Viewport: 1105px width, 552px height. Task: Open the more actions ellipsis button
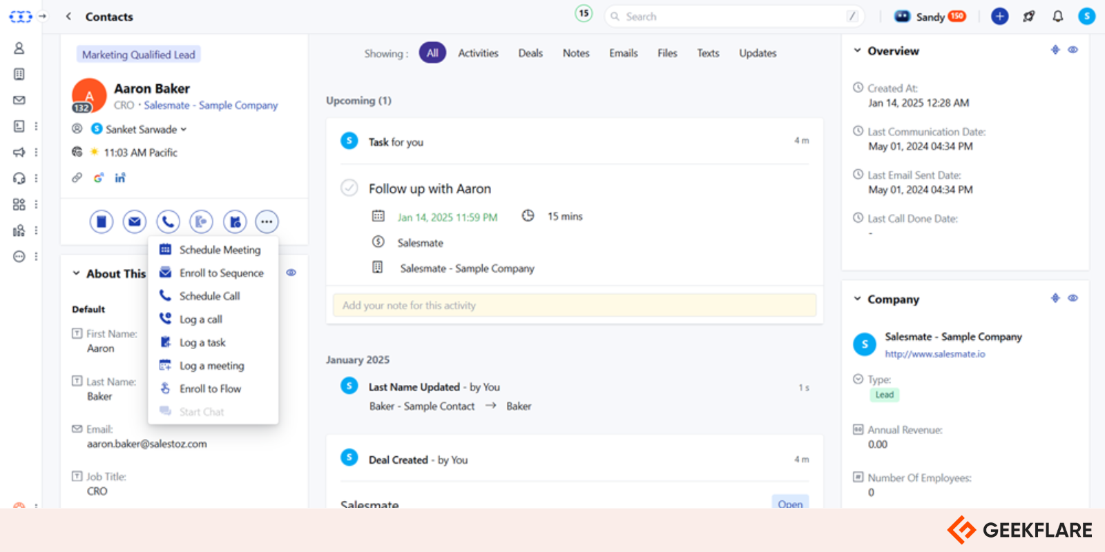(x=267, y=221)
